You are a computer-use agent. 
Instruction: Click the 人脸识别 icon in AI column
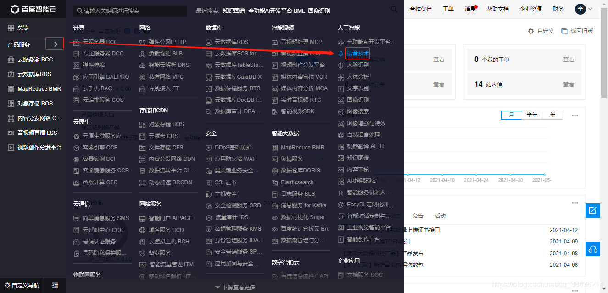[340, 65]
